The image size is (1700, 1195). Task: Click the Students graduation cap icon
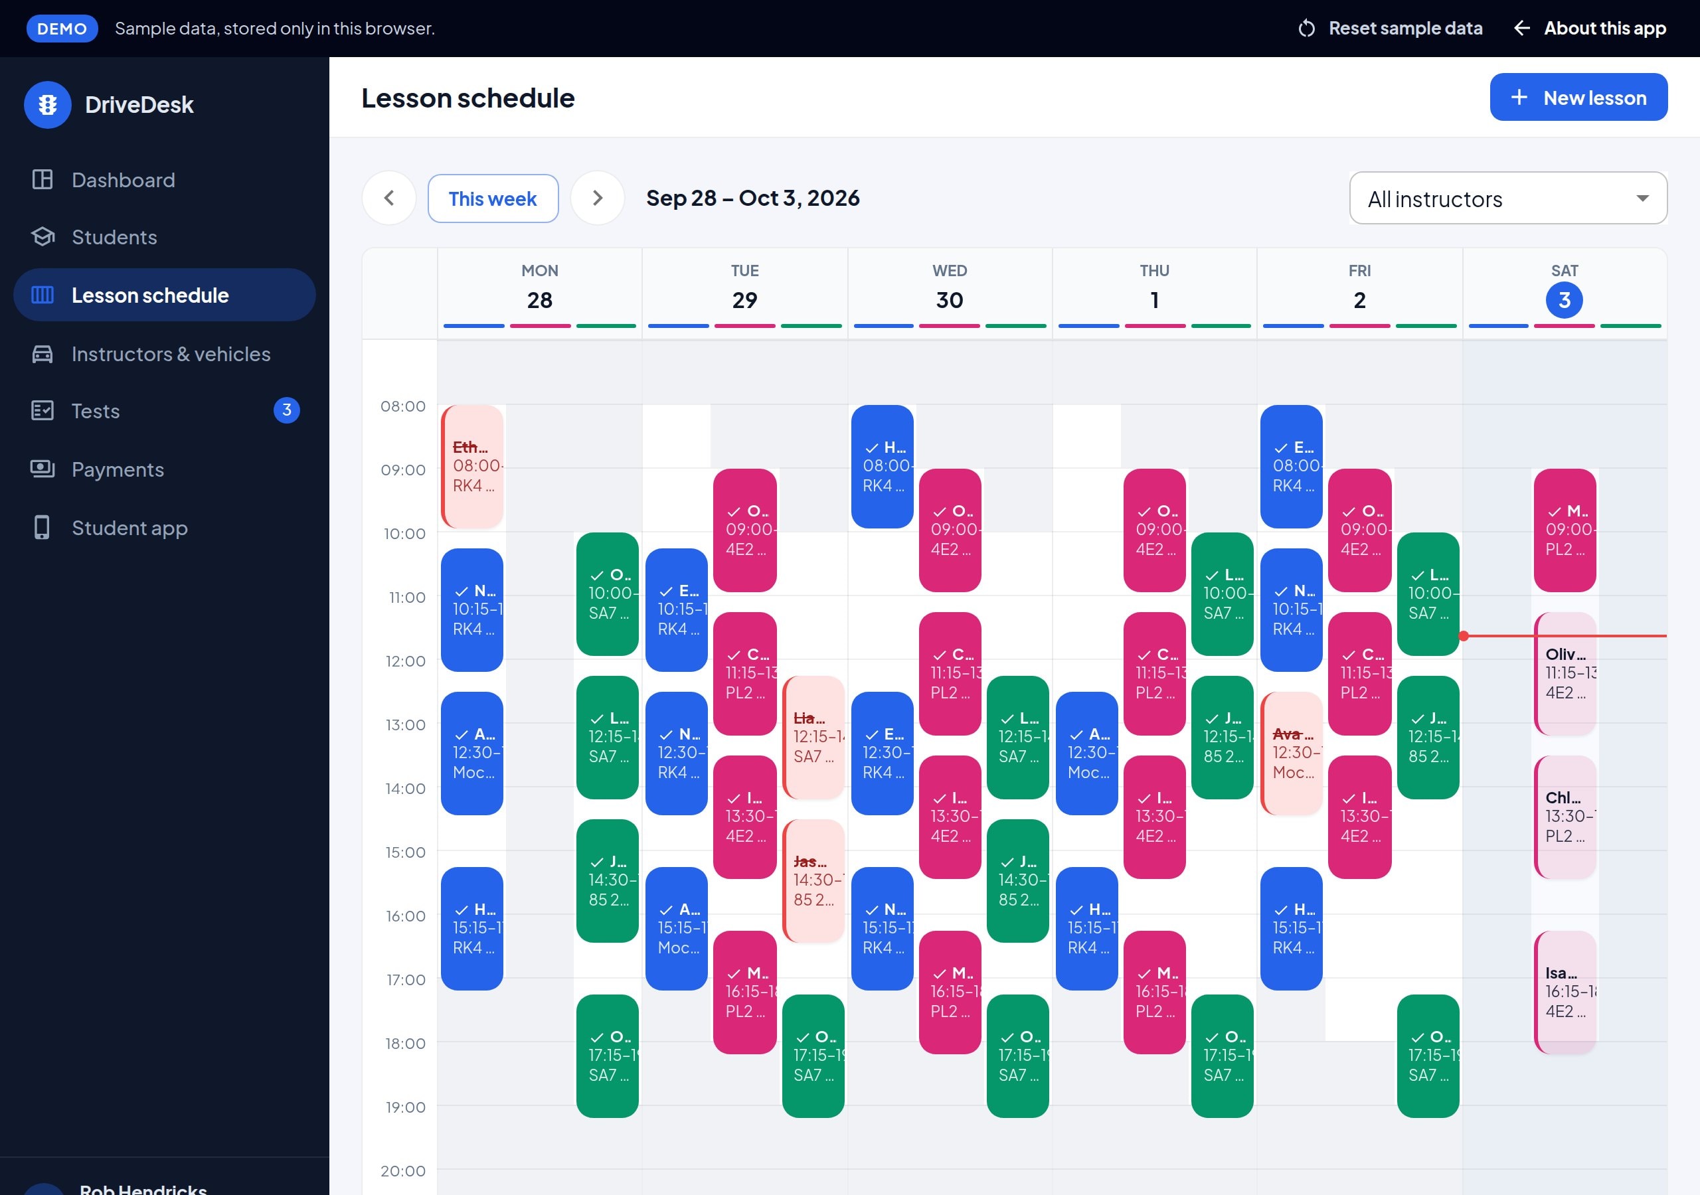click(x=42, y=237)
